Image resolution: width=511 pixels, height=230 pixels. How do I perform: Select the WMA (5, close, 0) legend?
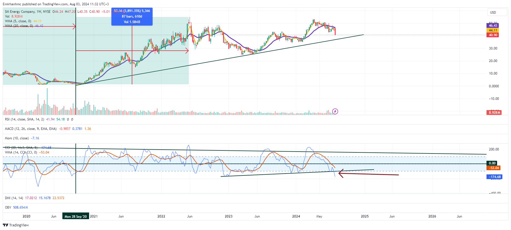23,21
